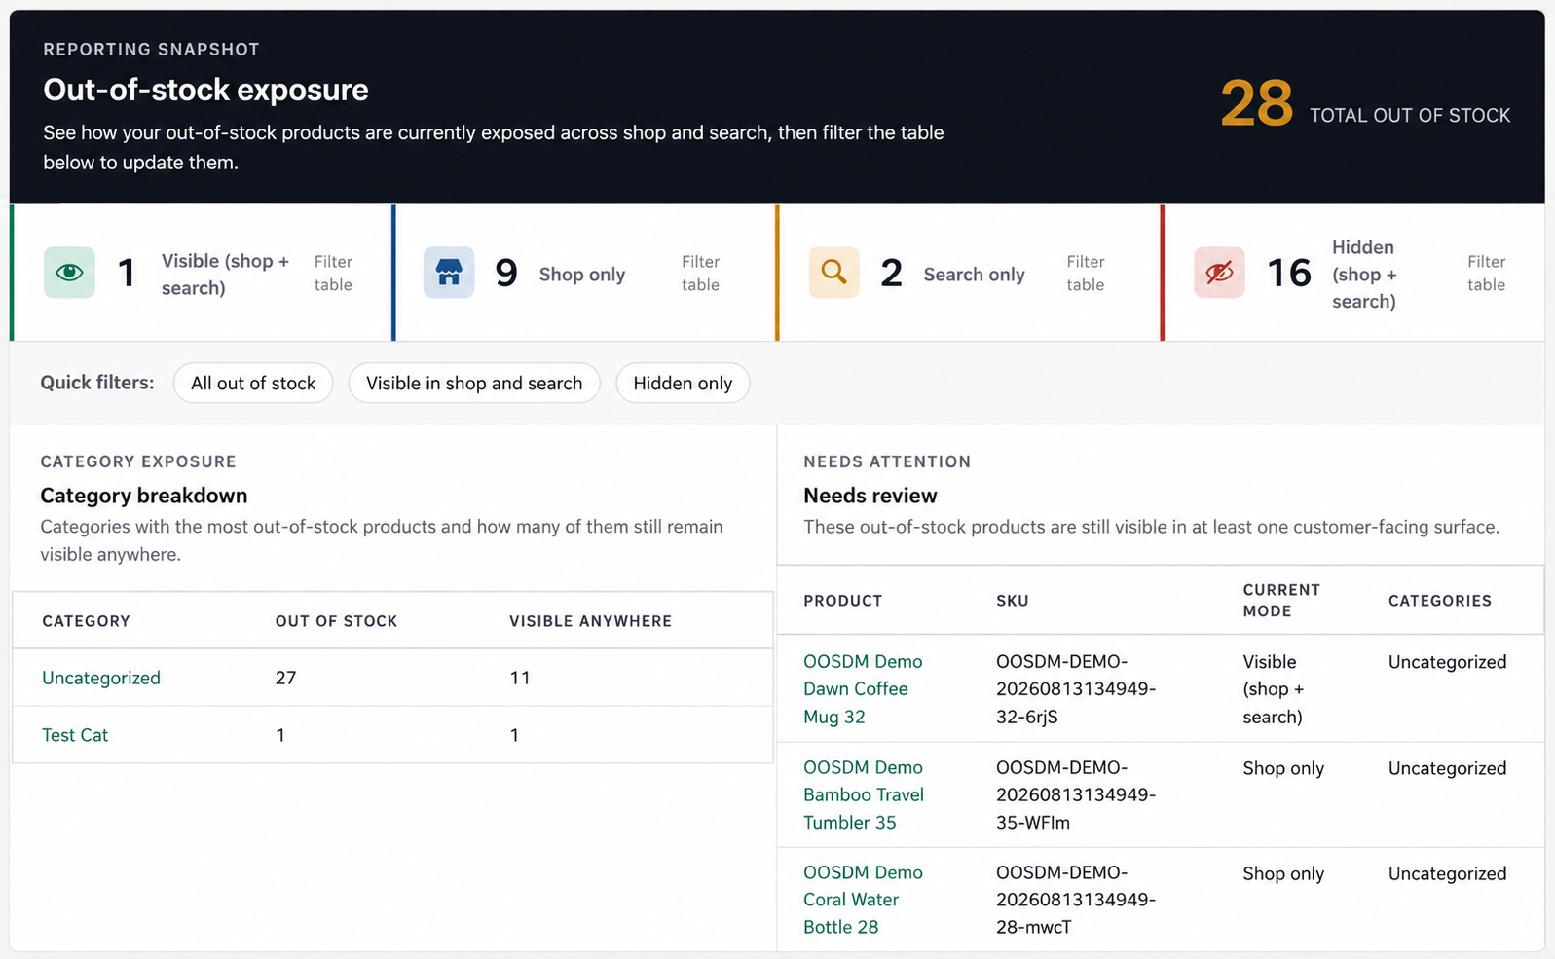
Task: Click the Category breakdown heading
Action: 144,496
